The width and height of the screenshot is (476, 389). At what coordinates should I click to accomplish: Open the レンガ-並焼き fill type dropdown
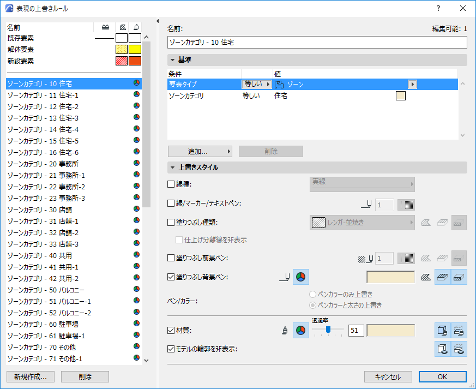(362, 223)
